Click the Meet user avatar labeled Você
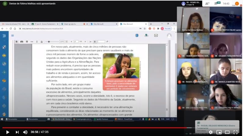Screen dimensions: 243x136 [237, 4]
